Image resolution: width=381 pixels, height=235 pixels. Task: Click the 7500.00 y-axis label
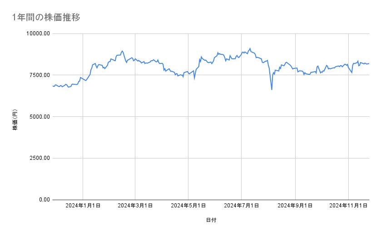(x=38, y=75)
